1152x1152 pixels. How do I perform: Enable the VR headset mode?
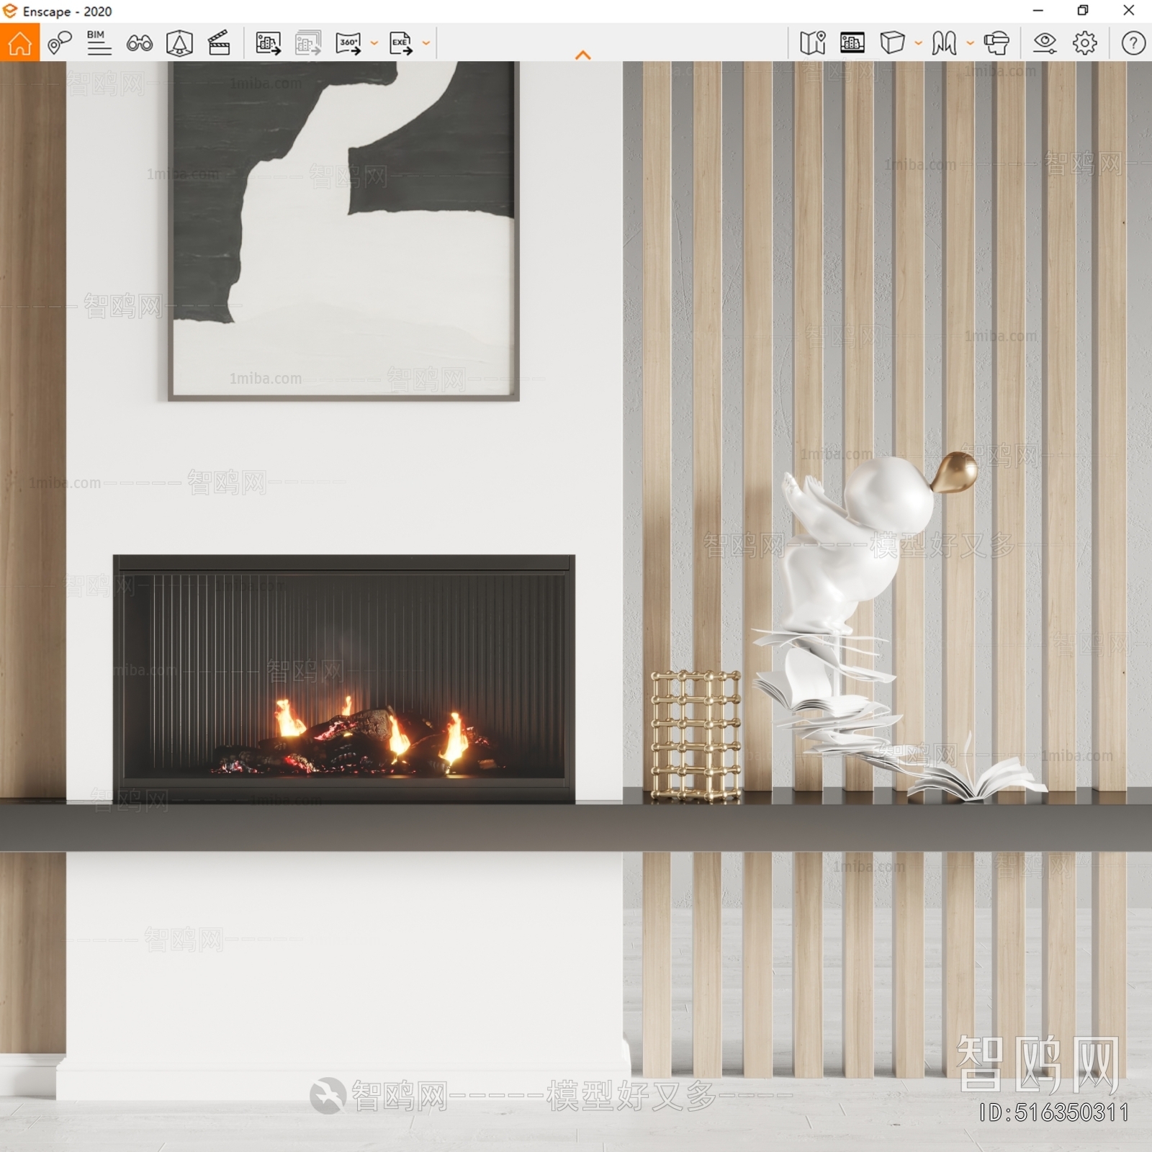pos(996,43)
